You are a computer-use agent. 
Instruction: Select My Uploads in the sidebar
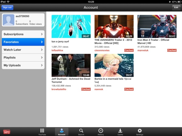(x=23, y=65)
